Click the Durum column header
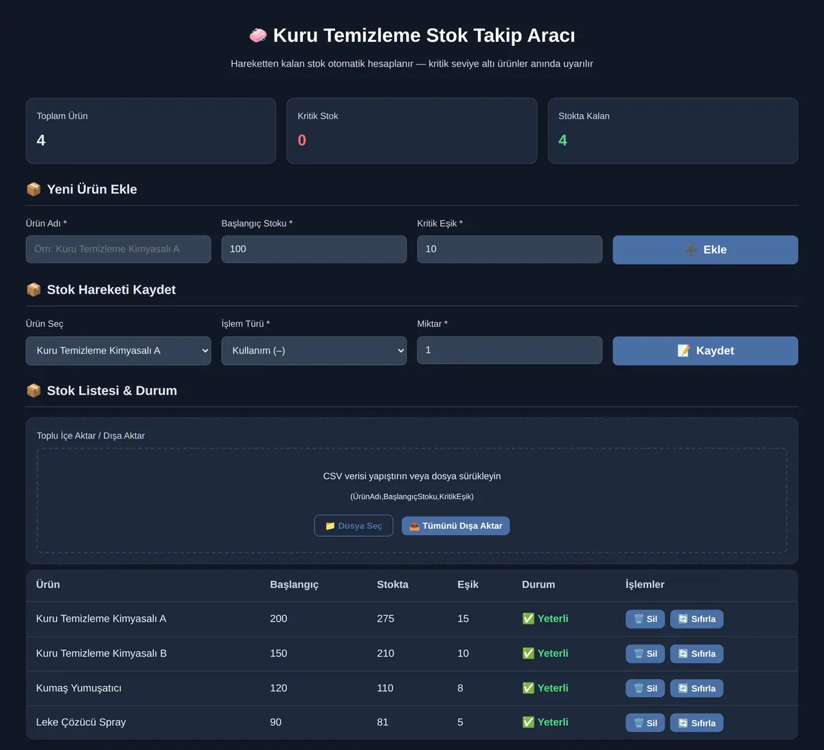The height and width of the screenshot is (750, 824). pyautogui.click(x=538, y=585)
